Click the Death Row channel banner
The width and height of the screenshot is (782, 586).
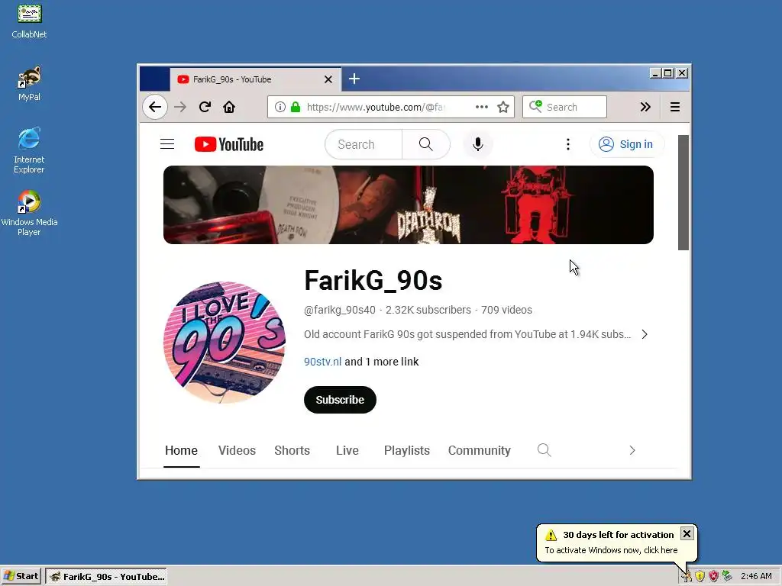(408, 204)
